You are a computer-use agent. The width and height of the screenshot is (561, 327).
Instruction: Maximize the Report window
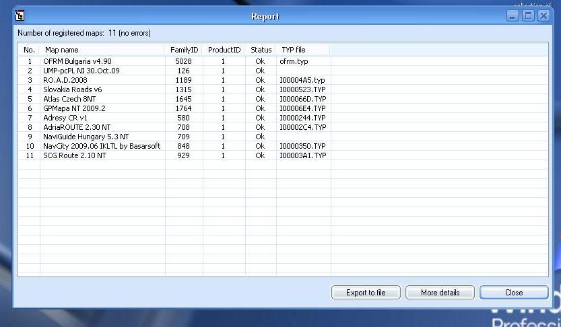tap(528, 15)
